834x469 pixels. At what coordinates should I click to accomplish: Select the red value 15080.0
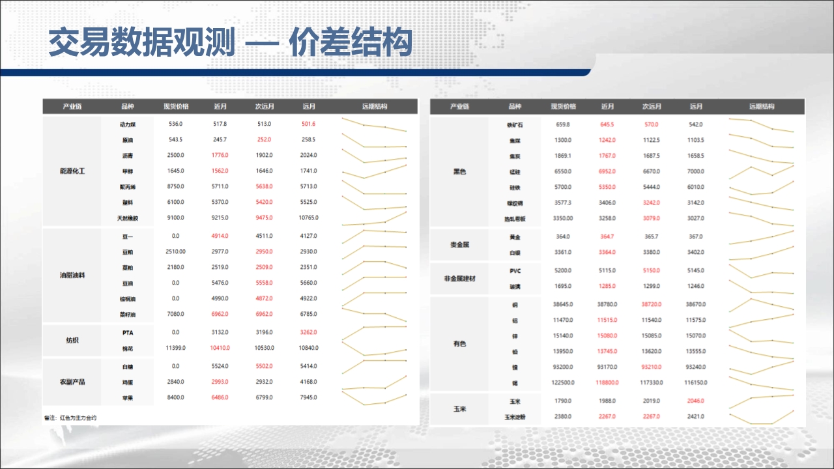[607, 335]
